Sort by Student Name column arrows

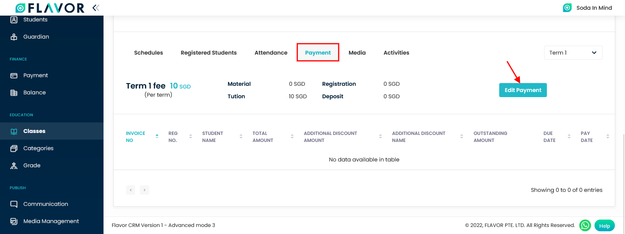[x=241, y=136]
